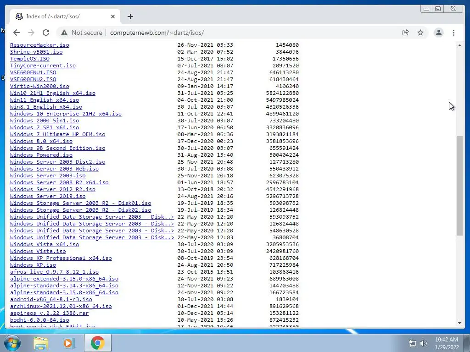Open Virtio-Win2000.iso link
The image size is (470, 352).
(39, 86)
